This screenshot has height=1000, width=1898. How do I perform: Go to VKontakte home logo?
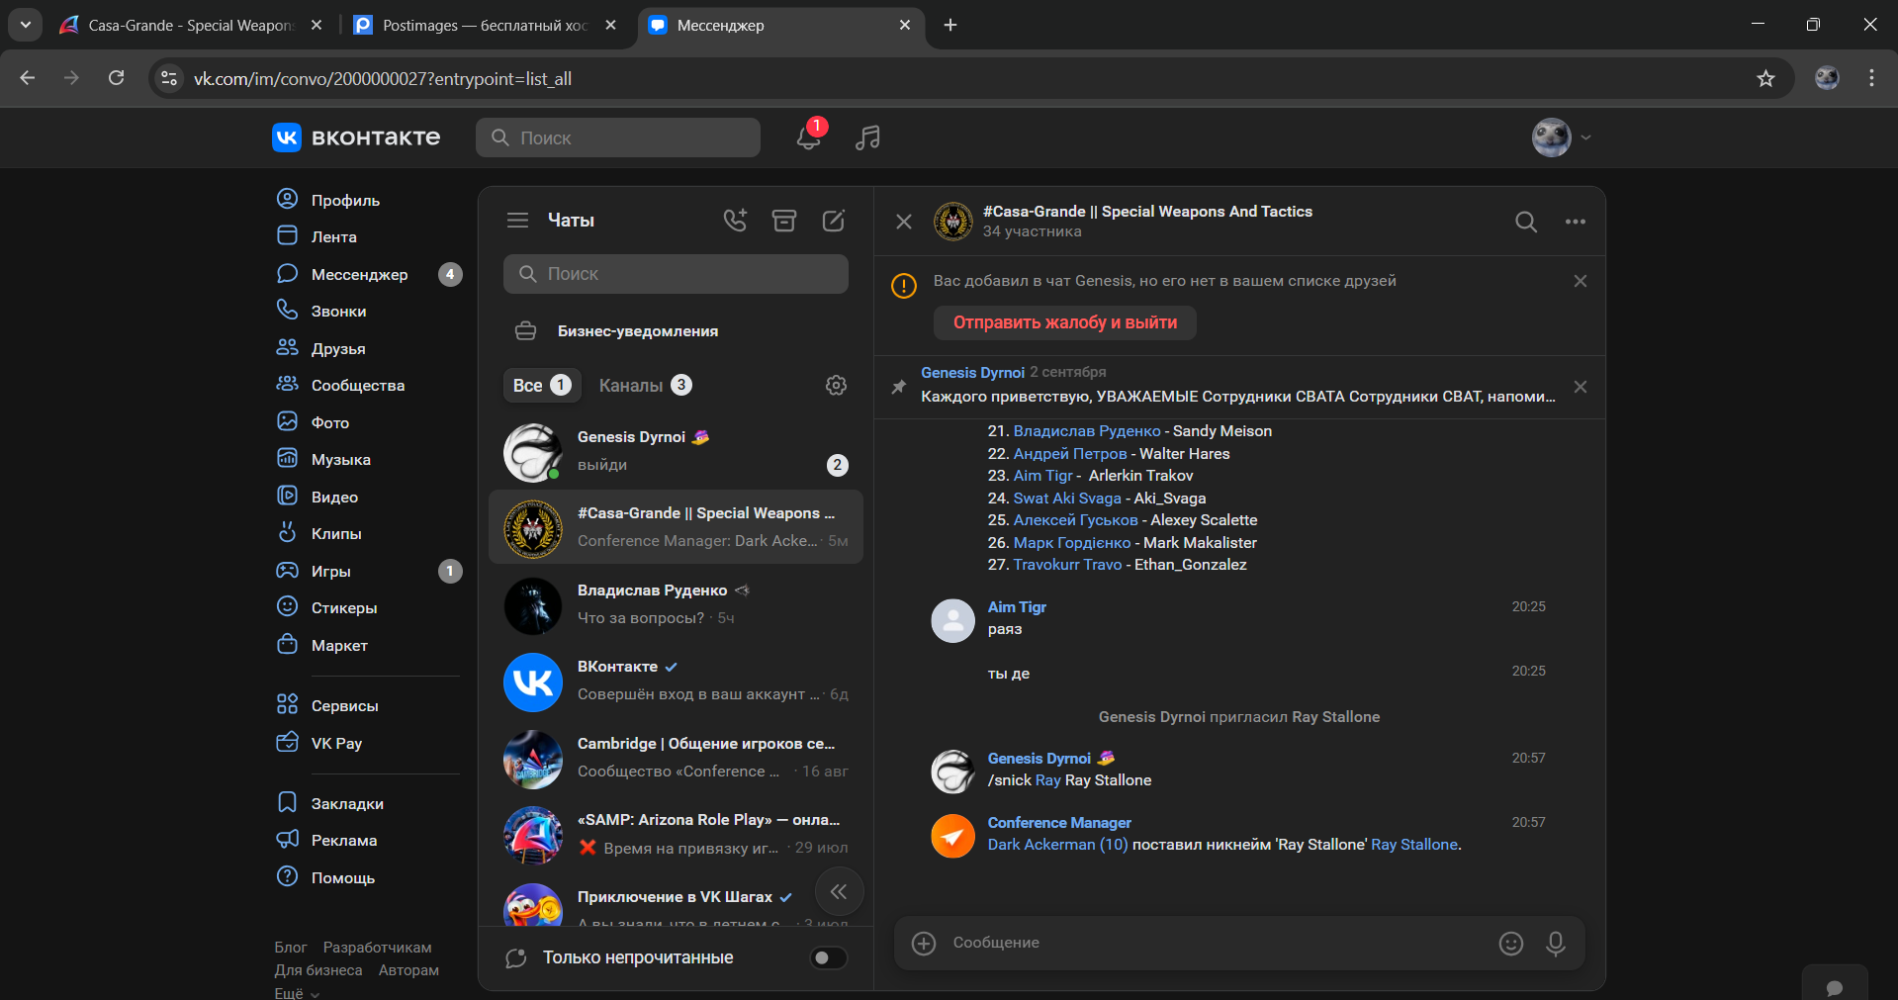pos(356,137)
